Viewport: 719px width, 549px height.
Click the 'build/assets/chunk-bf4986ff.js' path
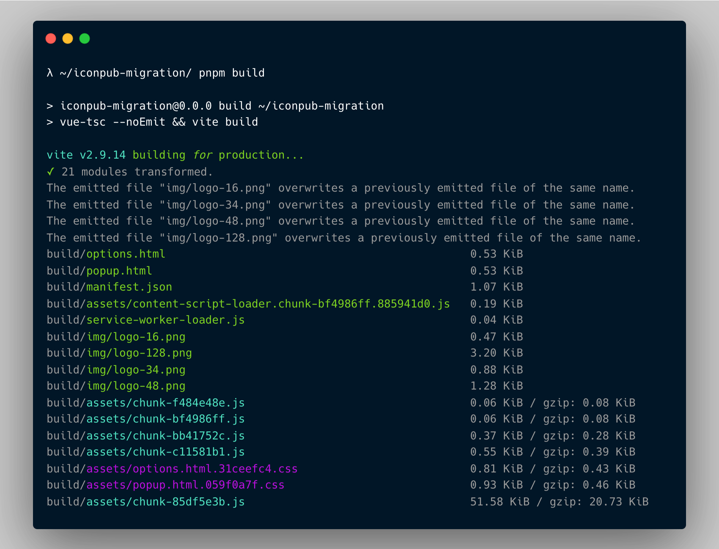[x=145, y=419]
